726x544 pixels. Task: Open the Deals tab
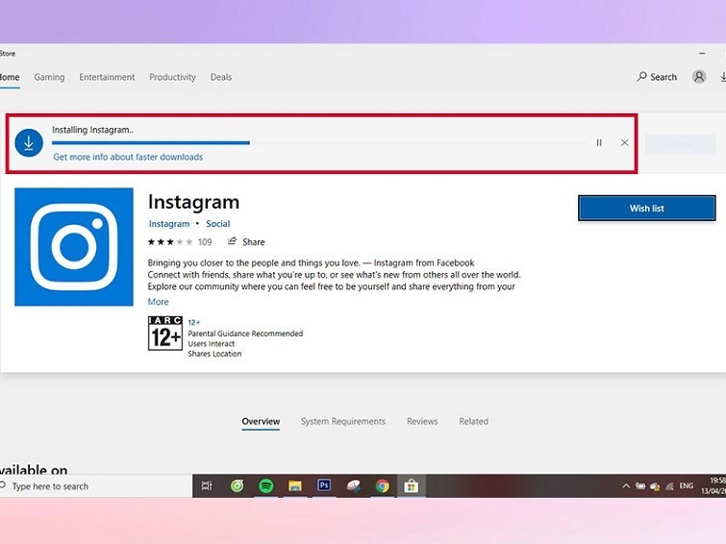click(221, 77)
